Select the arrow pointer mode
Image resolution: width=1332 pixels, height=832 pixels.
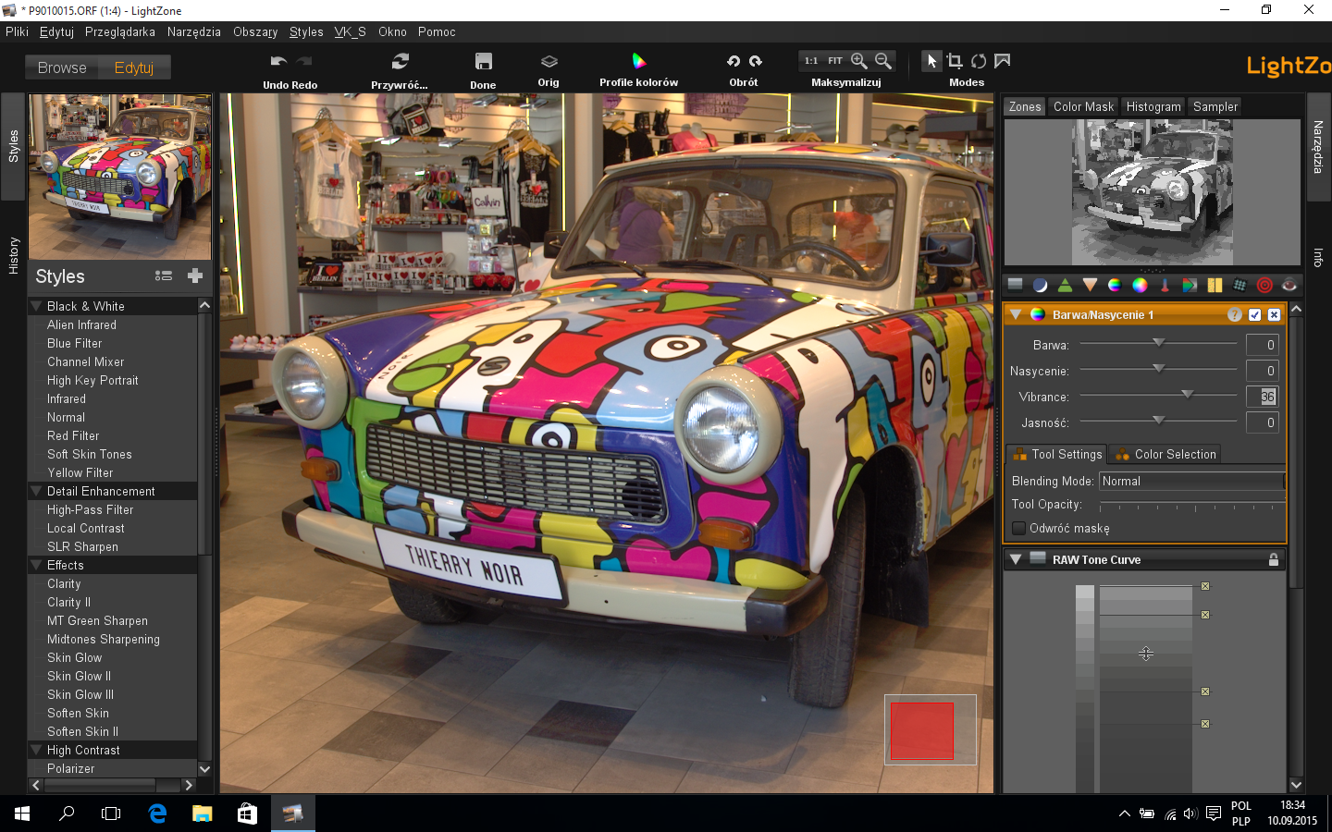coord(931,61)
